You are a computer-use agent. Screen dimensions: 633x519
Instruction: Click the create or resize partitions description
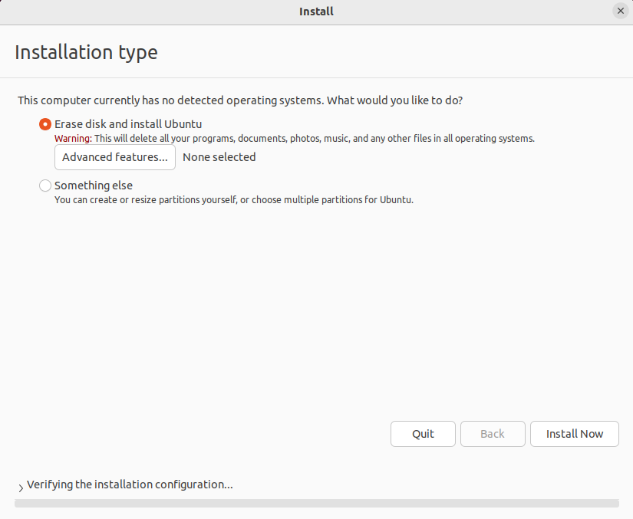[234, 199]
